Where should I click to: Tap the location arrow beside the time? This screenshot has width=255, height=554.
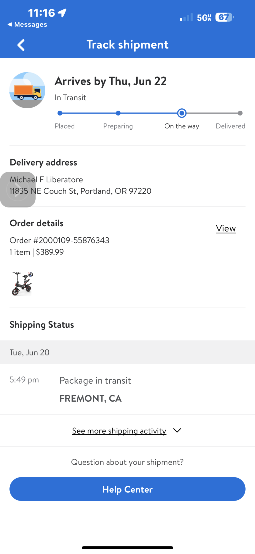click(x=62, y=13)
